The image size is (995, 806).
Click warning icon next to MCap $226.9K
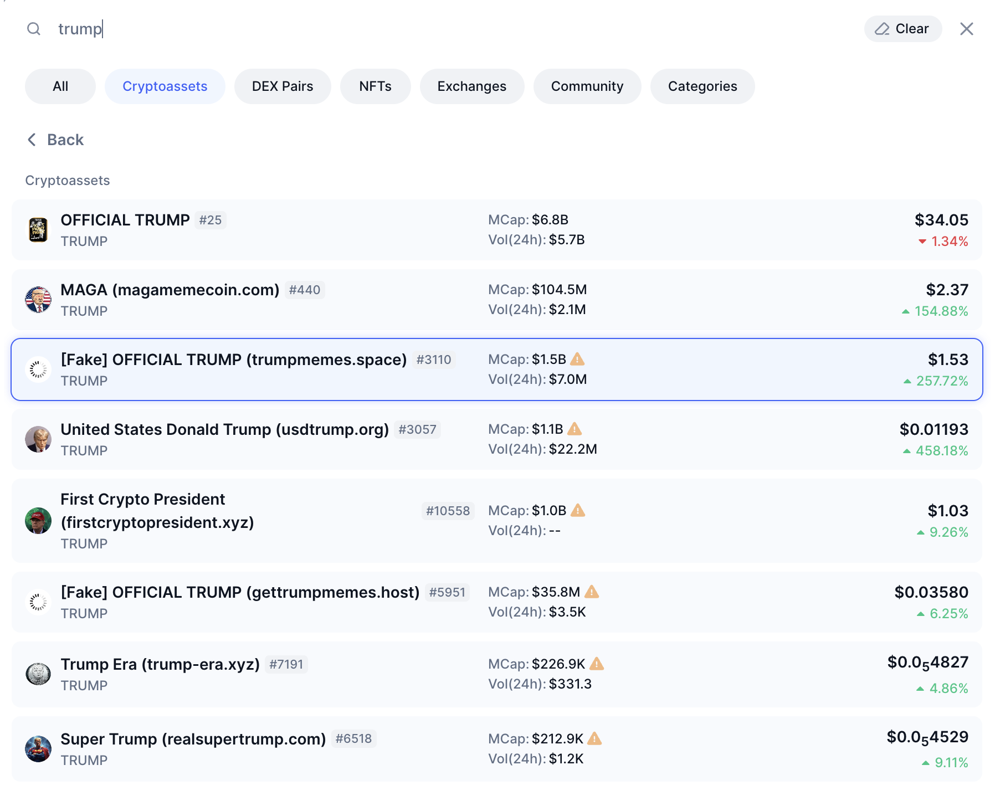[x=597, y=664]
